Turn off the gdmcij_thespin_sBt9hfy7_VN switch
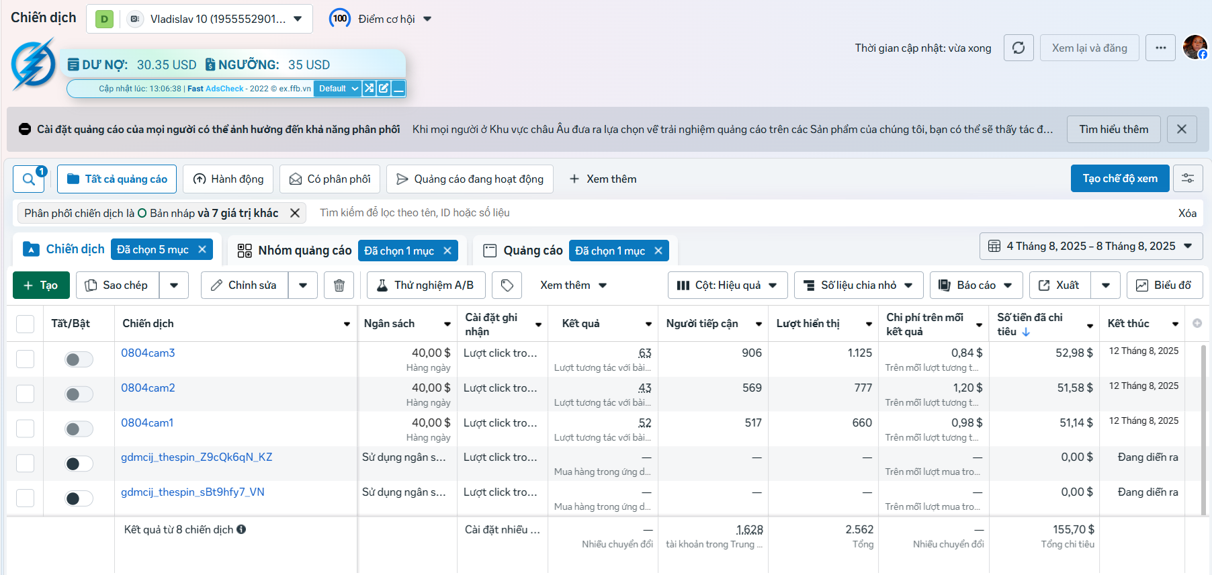The height and width of the screenshot is (575, 1212). click(79, 498)
